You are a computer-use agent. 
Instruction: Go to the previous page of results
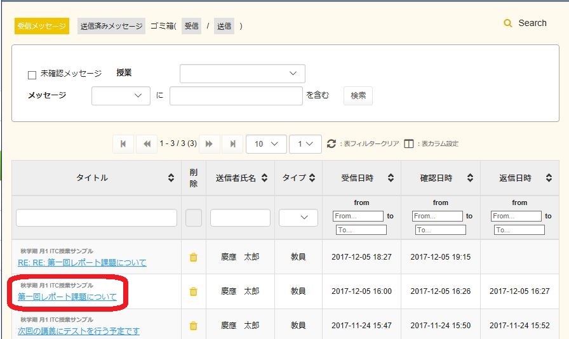click(147, 144)
